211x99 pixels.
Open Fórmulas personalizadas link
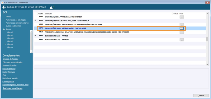[x=12, y=62]
